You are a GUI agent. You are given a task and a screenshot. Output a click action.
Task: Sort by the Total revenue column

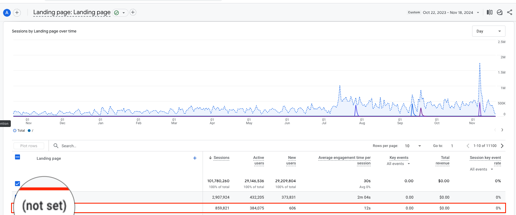pos(443,160)
